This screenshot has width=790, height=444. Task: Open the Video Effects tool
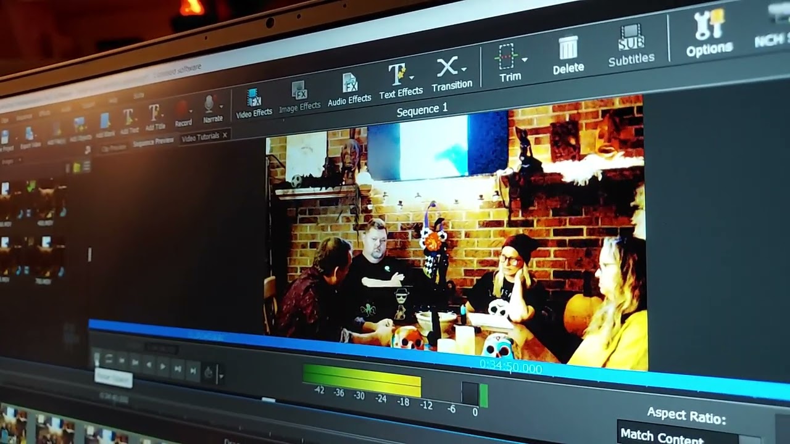[x=254, y=102]
